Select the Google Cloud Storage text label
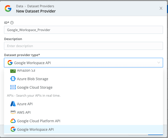This screenshot has height=138, width=168. (x=35, y=87)
